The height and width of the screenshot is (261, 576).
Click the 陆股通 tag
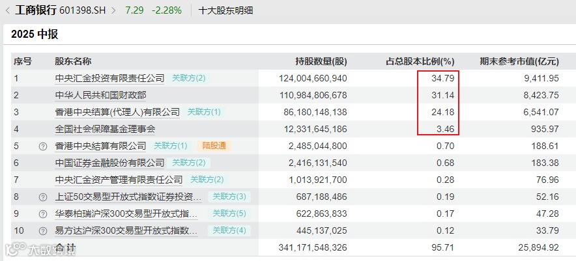click(214, 146)
